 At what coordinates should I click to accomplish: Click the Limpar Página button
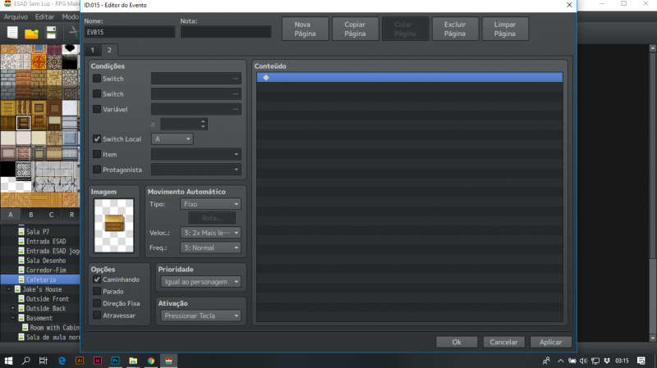tap(505, 29)
